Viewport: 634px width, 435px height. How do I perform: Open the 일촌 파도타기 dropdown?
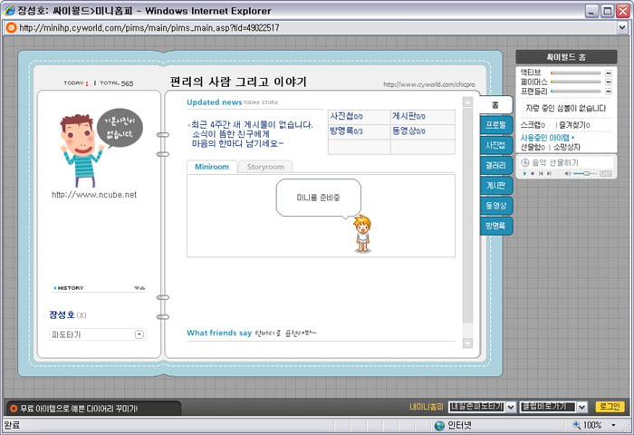(482, 407)
